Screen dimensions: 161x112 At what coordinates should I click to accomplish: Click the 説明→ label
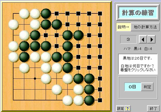point(123,27)
